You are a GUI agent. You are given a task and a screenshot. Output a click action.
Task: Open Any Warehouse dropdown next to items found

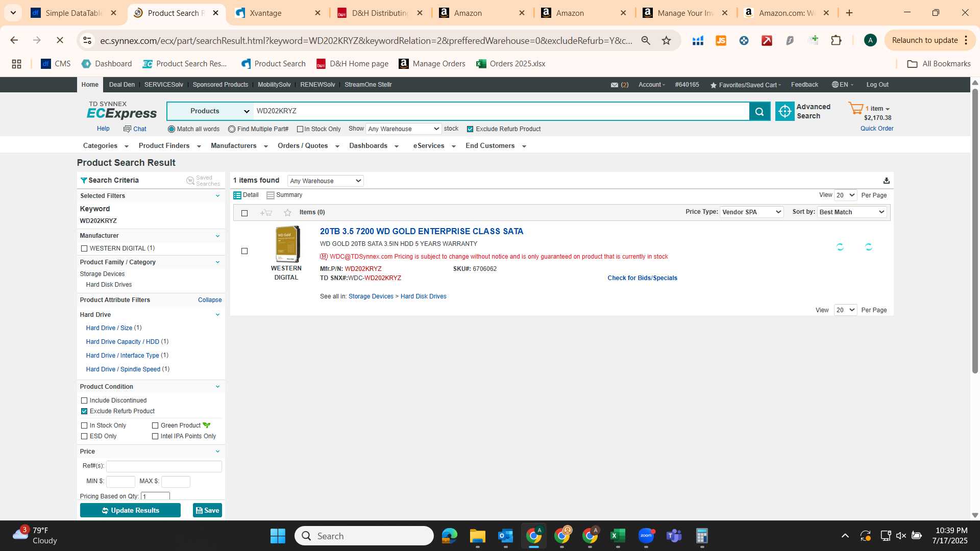click(325, 181)
